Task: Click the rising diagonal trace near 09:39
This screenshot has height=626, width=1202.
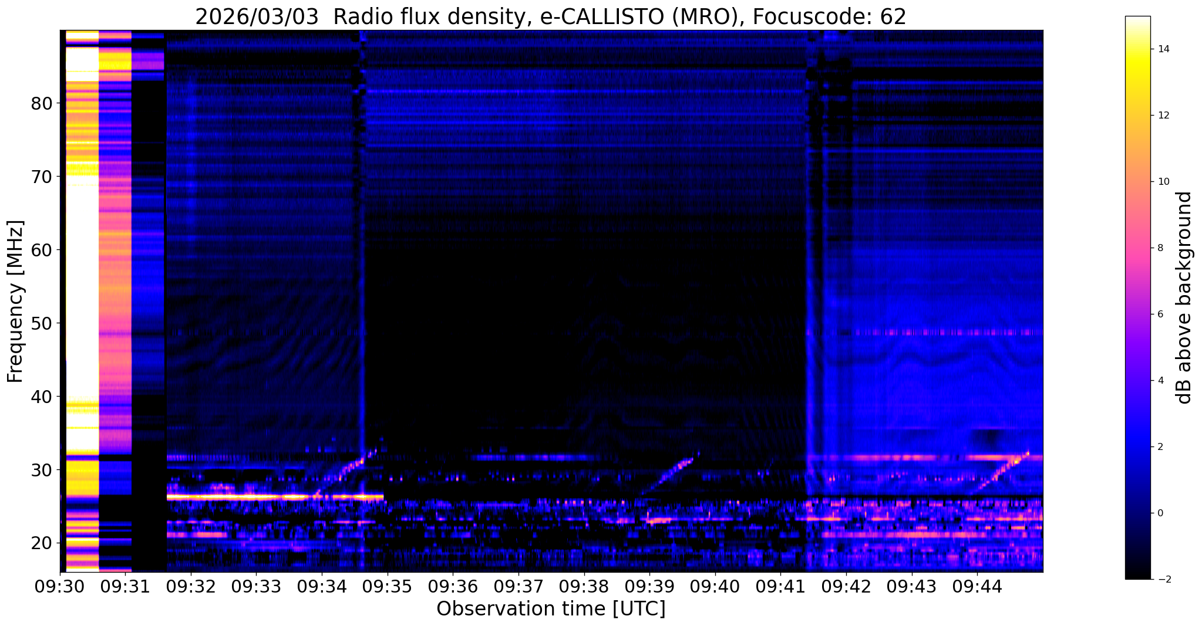Action: (x=669, y=472)
